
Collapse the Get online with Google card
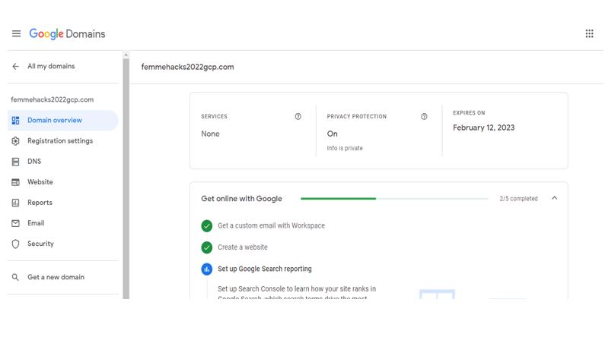(x=555, y=198)
